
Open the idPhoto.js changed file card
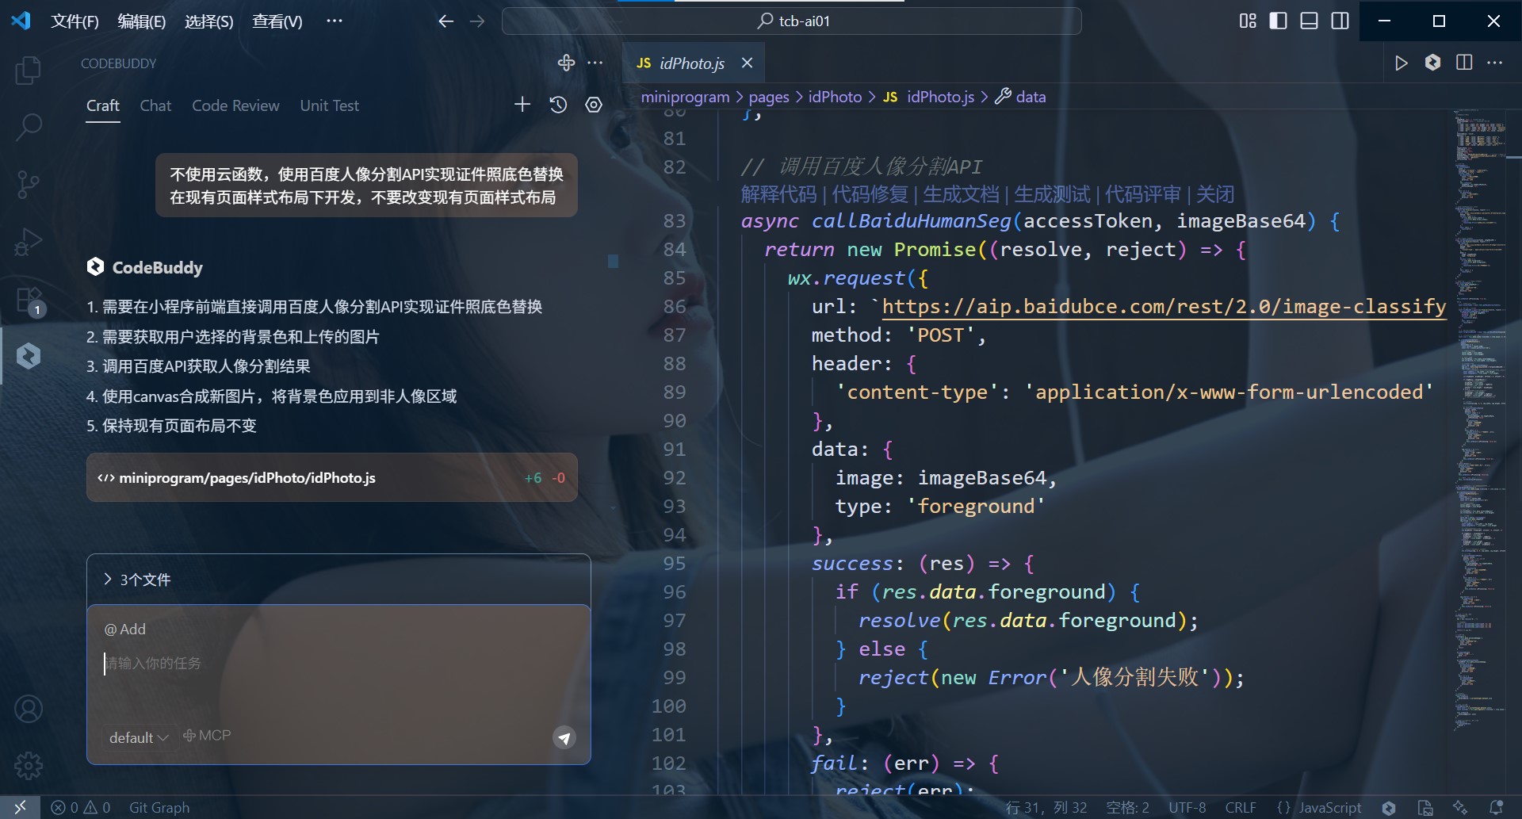331,477
